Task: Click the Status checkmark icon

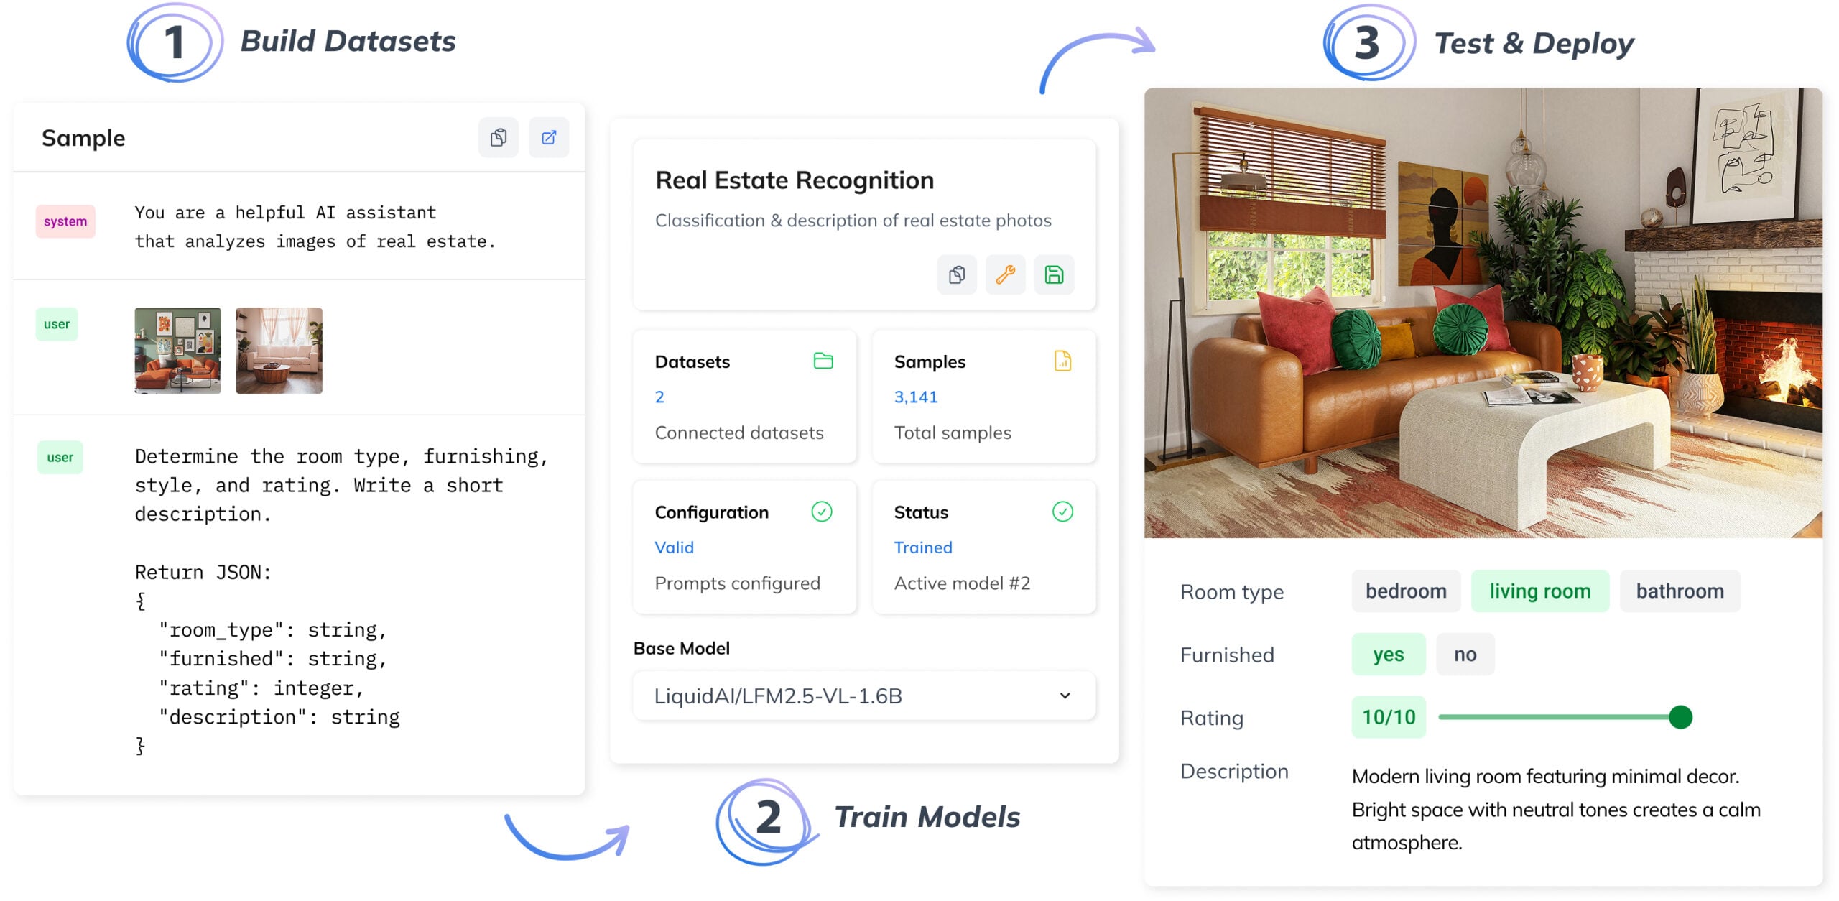Action: click(x=1062, y=512)
